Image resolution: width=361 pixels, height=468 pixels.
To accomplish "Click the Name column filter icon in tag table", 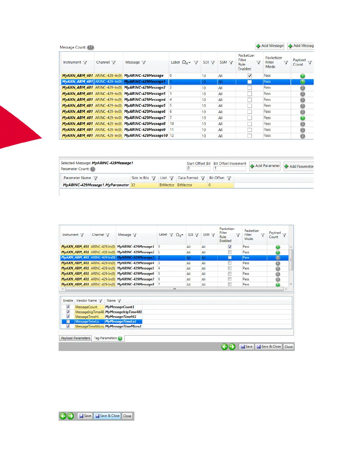I will tap(119, 301).
